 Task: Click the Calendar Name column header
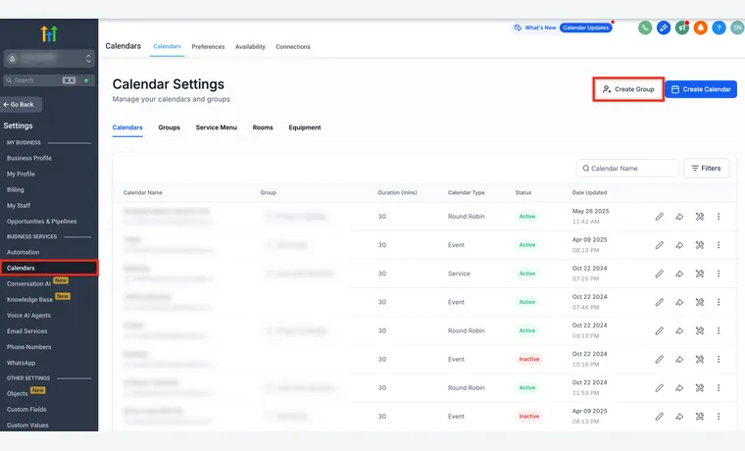click(x=142, y=192)
